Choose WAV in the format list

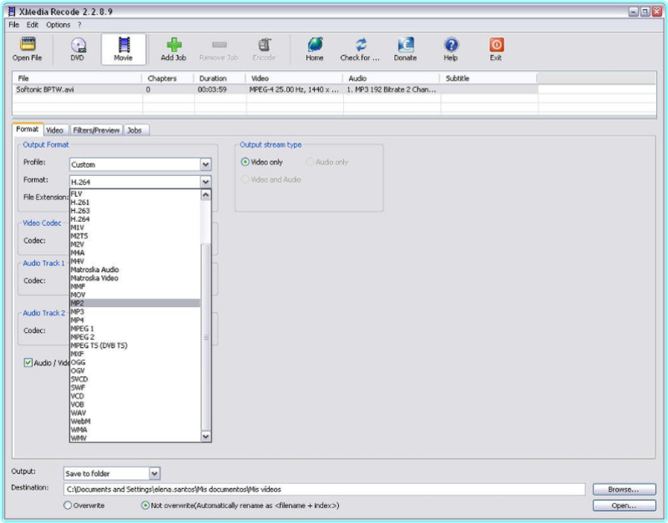tap(134, 413)
